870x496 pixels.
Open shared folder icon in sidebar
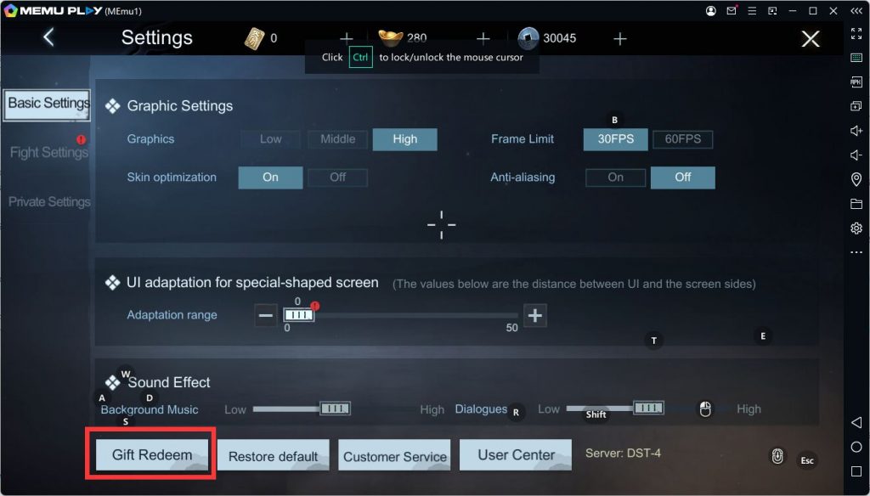point(856,204)
